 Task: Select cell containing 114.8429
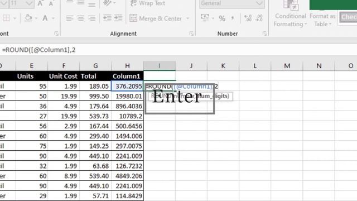[x=127, y=196]
